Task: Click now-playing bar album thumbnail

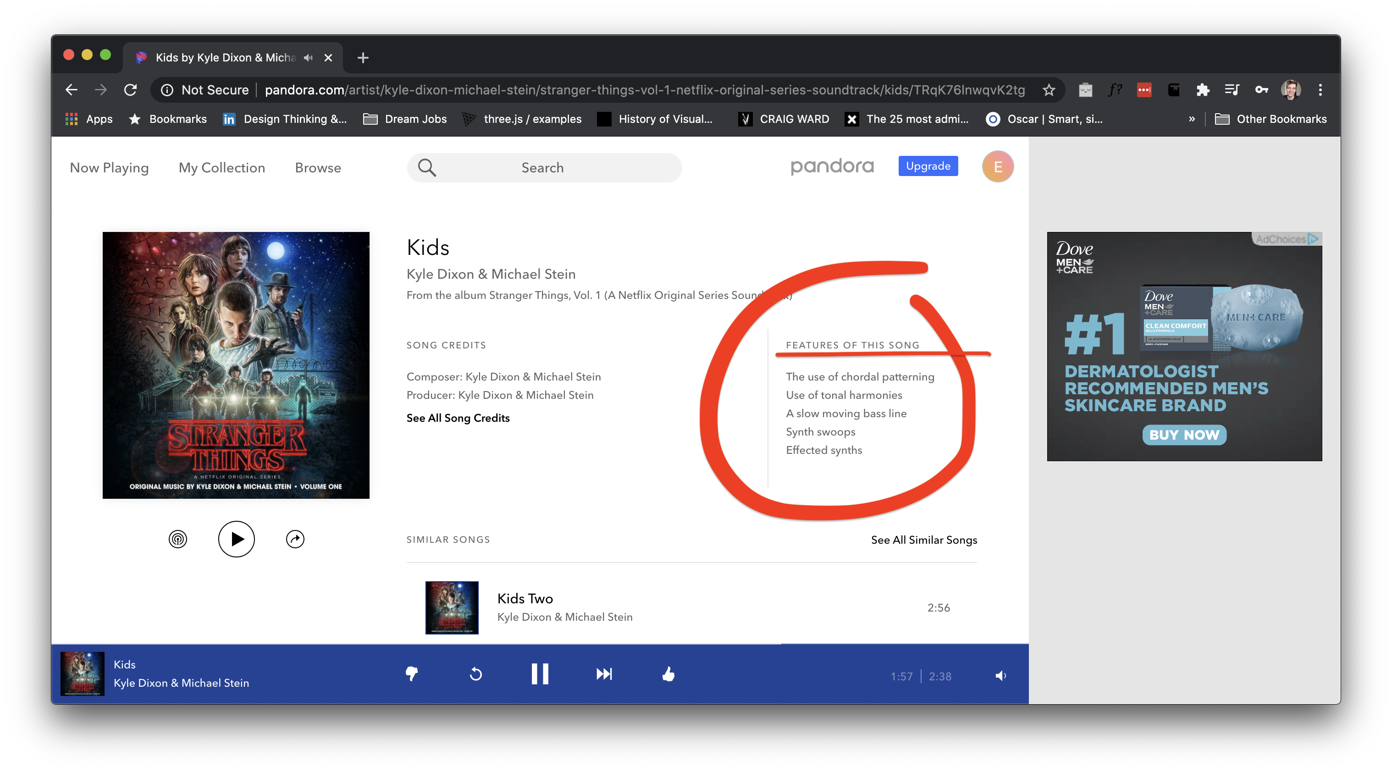Action: click(82, 674)
